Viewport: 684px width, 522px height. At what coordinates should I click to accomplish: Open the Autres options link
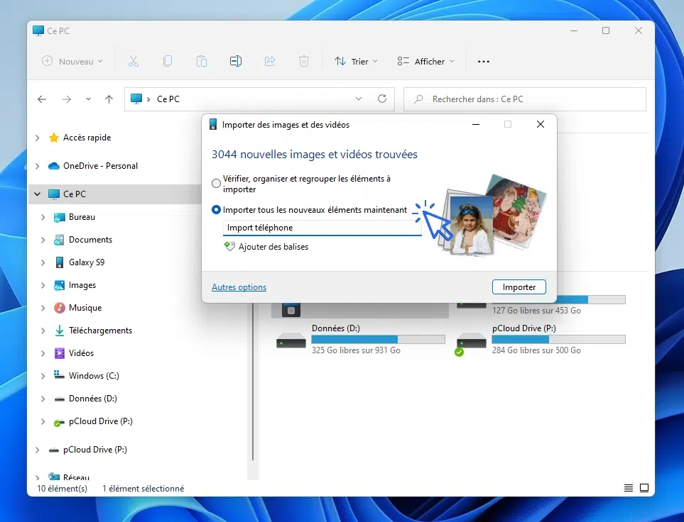[x=239, y=287]
